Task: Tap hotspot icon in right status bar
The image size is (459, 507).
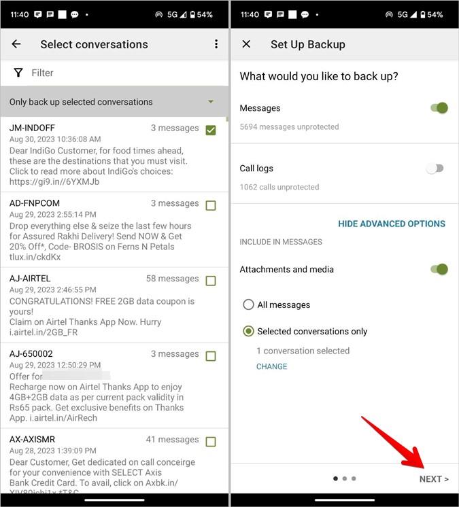Action: pos(389,14)
